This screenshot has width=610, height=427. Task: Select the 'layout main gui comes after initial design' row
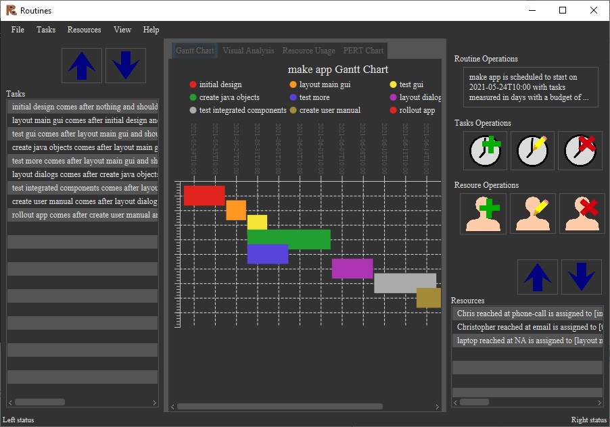pyautogui.click(x=83, y=120)
